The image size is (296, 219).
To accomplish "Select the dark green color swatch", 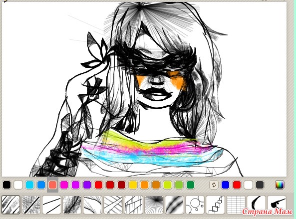I will (191, 185).
